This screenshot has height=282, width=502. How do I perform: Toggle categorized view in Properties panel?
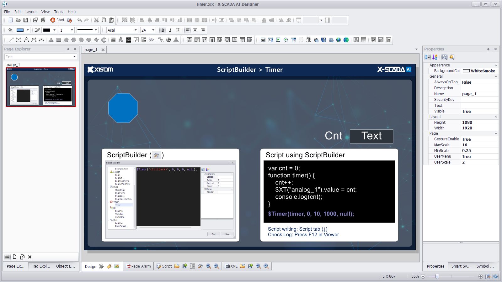[427, 57]
